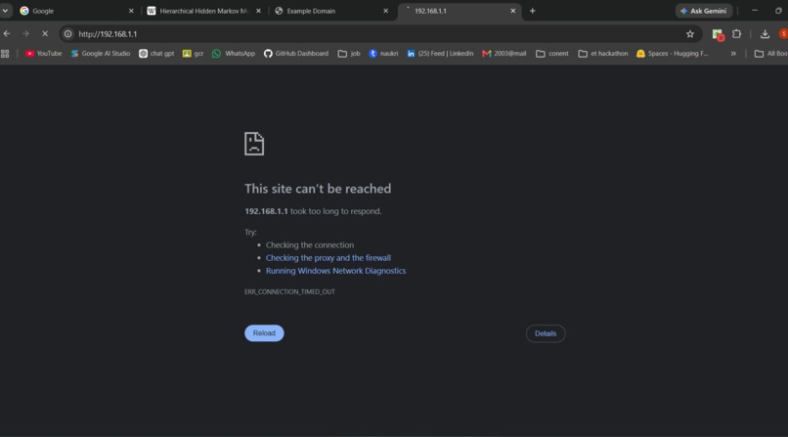Screen dimensions: 788x437
Task: Open the WhatsApp bookmark
Action: [x=234, y=53]
